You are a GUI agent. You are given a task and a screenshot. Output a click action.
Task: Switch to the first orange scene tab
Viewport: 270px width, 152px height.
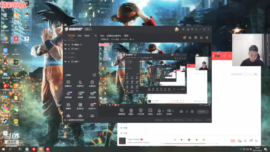72,36
